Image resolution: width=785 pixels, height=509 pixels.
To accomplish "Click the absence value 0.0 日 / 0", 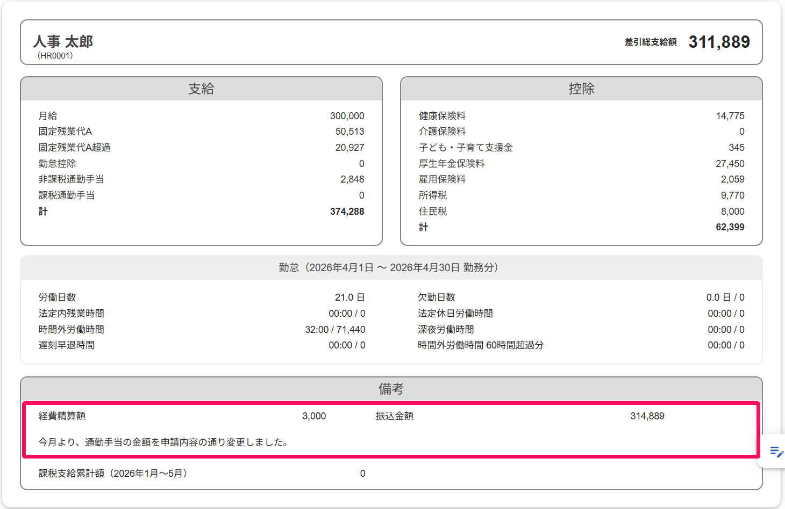I will (x=725, y=297).
